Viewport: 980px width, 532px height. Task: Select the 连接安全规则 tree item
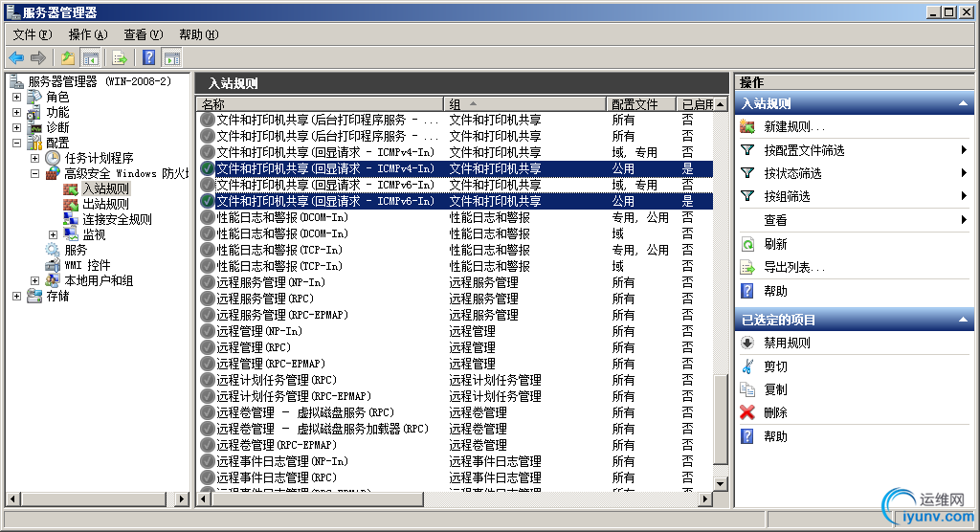click(x=117, y=219)
